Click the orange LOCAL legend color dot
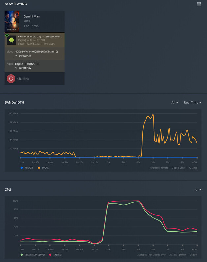Screen dimensions: 207x262 coord(39,168)
